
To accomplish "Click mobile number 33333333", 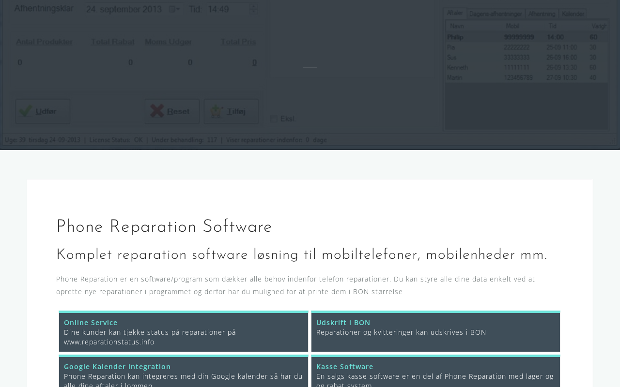I will point(517,58).
